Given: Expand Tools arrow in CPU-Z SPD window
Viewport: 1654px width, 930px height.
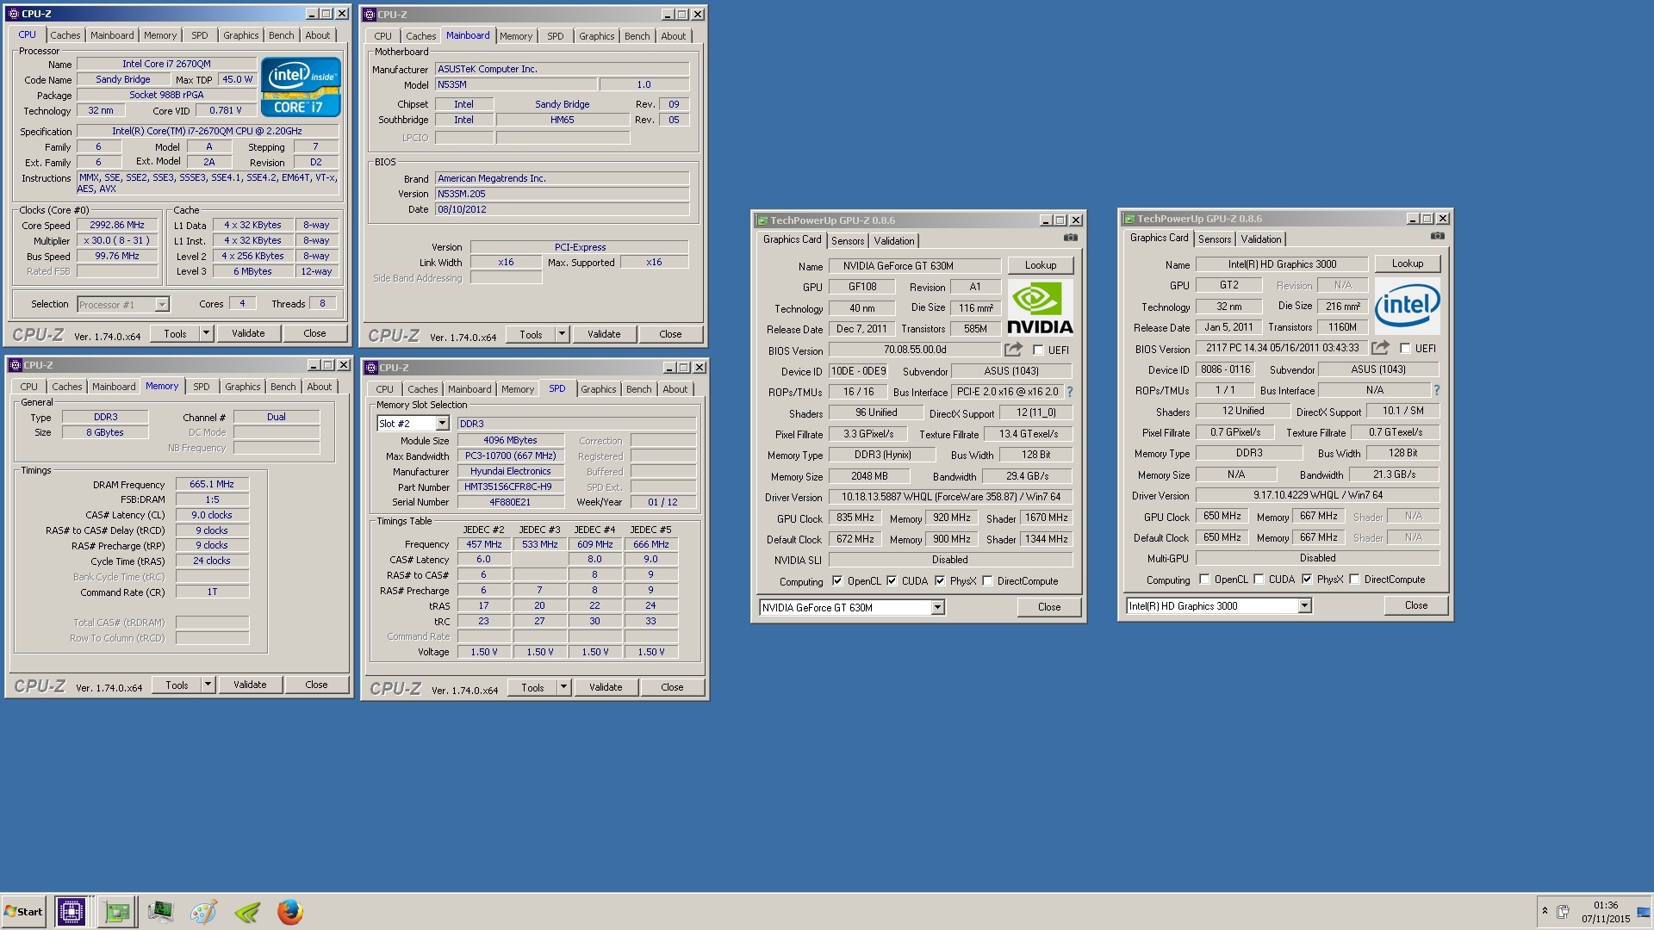Looking at the screenshot, I should coord(563,688).
